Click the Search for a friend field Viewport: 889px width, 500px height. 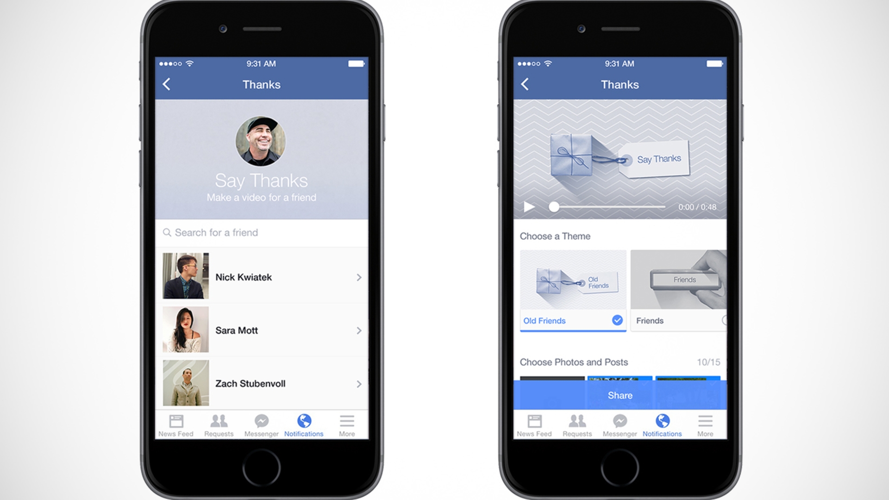260,232
